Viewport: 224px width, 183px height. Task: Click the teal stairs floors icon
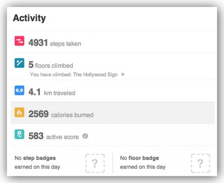20,63
